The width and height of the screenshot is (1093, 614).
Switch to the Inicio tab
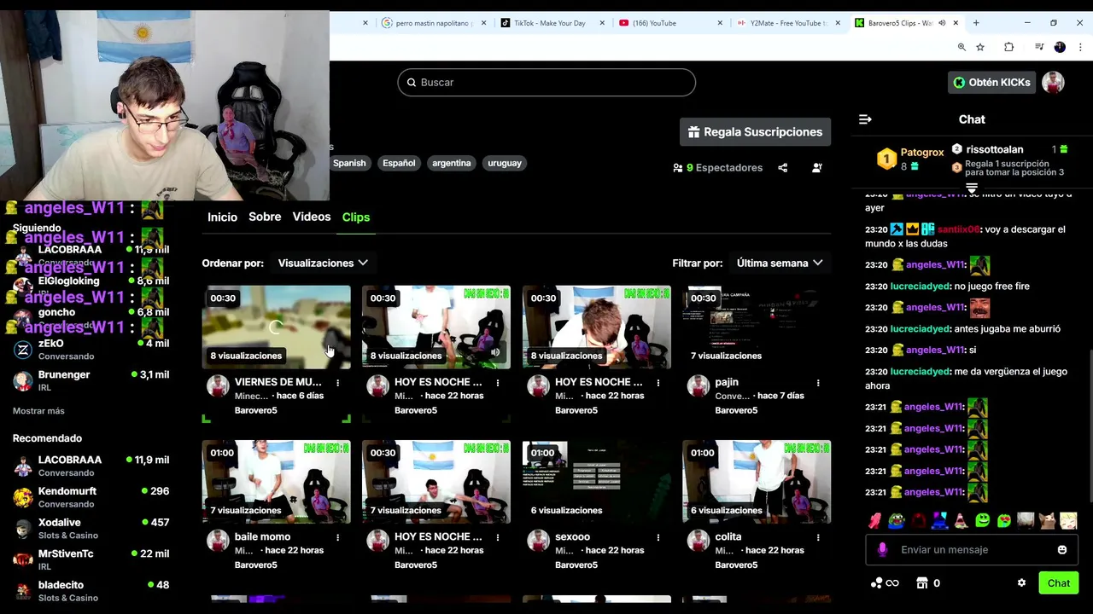point(222,217)
